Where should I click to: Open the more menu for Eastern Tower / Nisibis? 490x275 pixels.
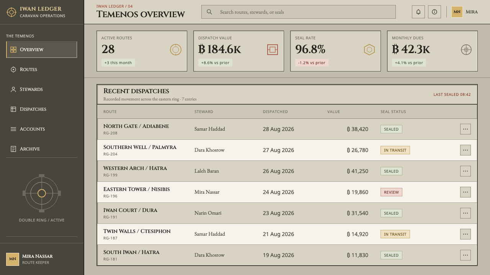[x=465, y=192]
